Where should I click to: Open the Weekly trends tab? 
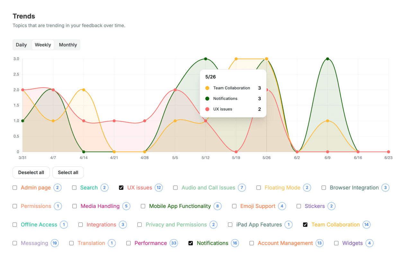pyautogui.click(x=43, y=45)
